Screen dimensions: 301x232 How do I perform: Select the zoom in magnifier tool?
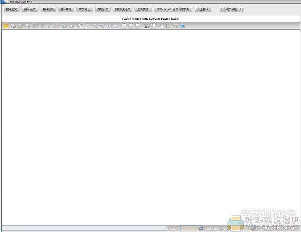95,26
